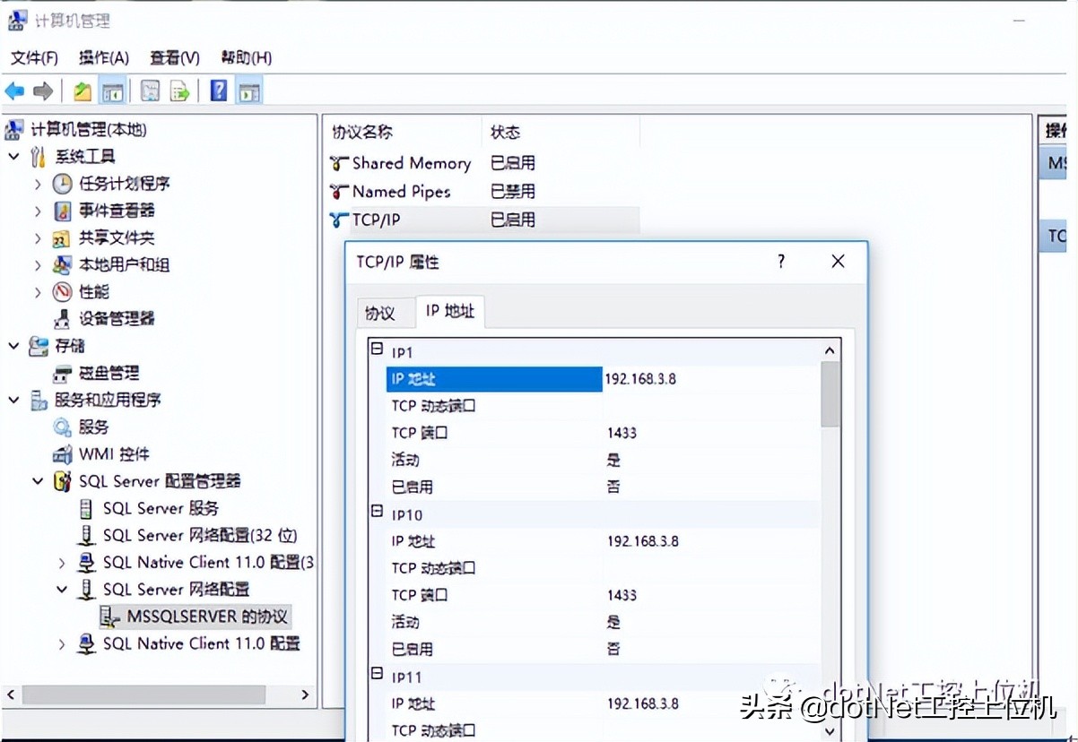
Task: Open the 操作 menu
Action: point(103,57)
